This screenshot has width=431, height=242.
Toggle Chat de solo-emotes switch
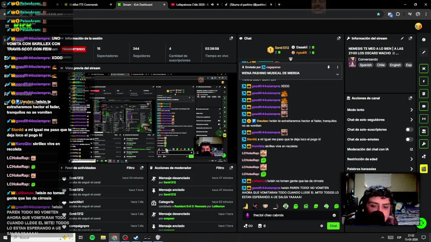coord(409,139)
